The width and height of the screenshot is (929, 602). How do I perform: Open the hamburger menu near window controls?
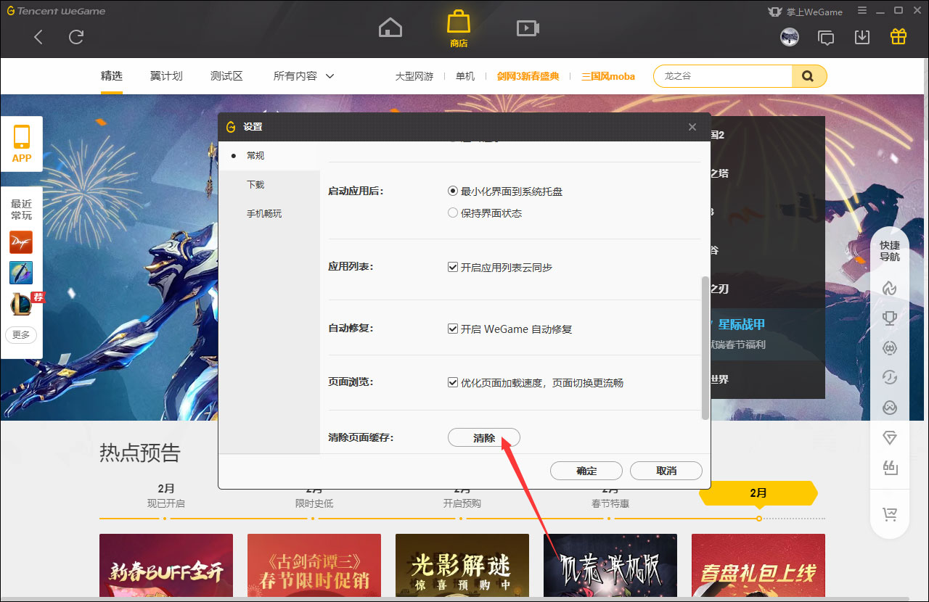click(x=862, y=11)
